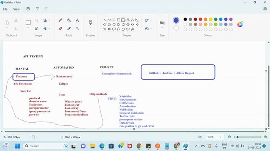Open Google Chrome from the taskbar
This screenshot has height=151, width=270.
(139, 146)
